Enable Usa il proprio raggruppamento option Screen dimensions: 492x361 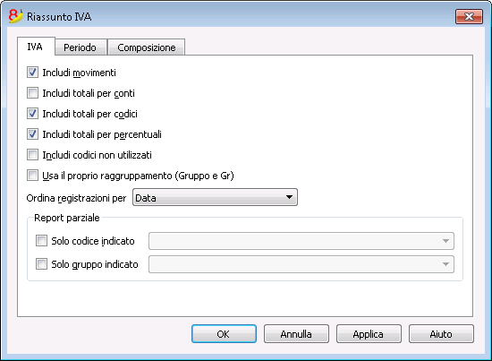(x=32, y=176)
